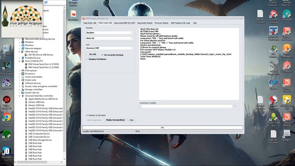Select Apple Mobile Device USB Driver
The height and width of the screenshot is (166, 295).
pos(43,99)
